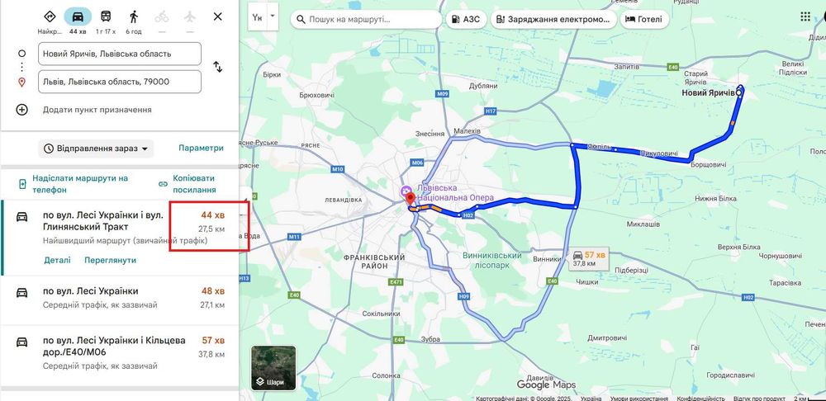Screen dimensions: 826x401
Task: Click the destination red pin on map
Action: pyautogui.click(x=411, y=200)
